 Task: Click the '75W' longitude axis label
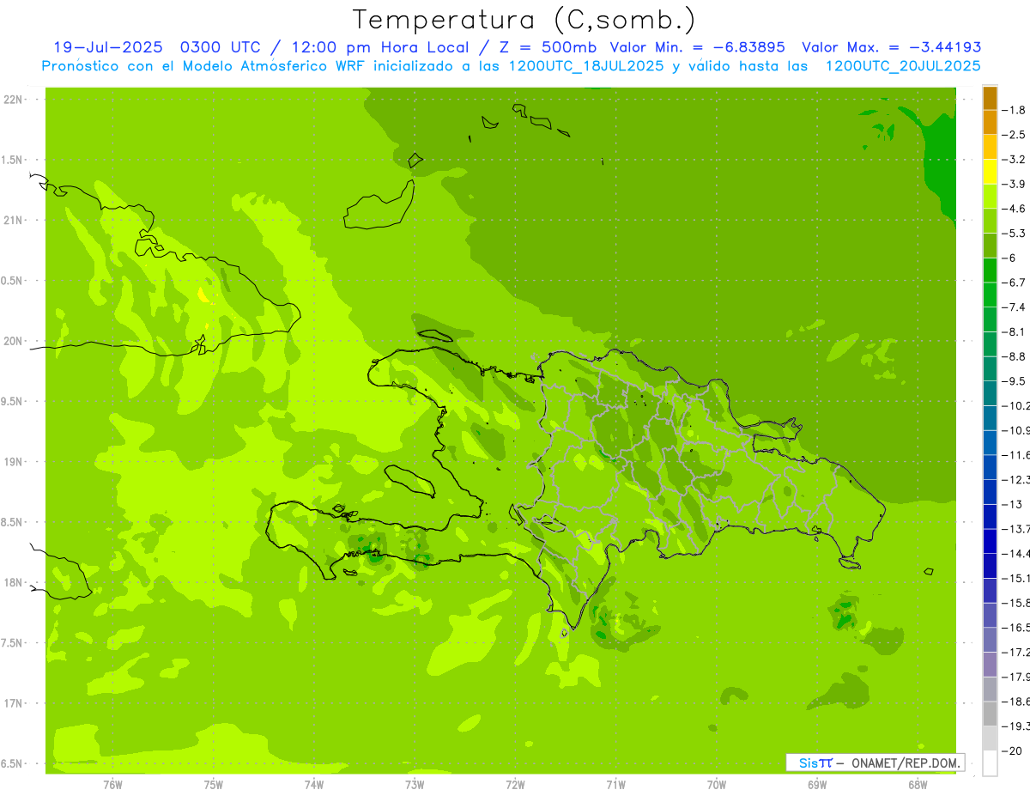[x=214, y=785]
